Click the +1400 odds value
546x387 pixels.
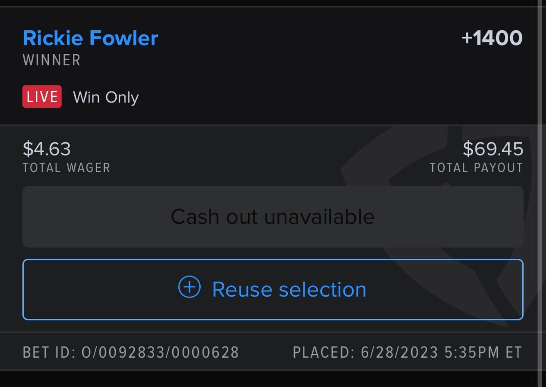492,38
